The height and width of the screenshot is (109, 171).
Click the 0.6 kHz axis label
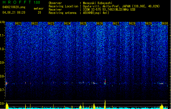2,104
